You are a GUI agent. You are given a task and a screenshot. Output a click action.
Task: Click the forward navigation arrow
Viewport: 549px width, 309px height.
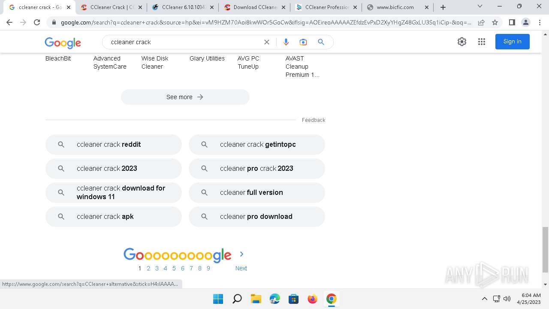coord(23,22)
